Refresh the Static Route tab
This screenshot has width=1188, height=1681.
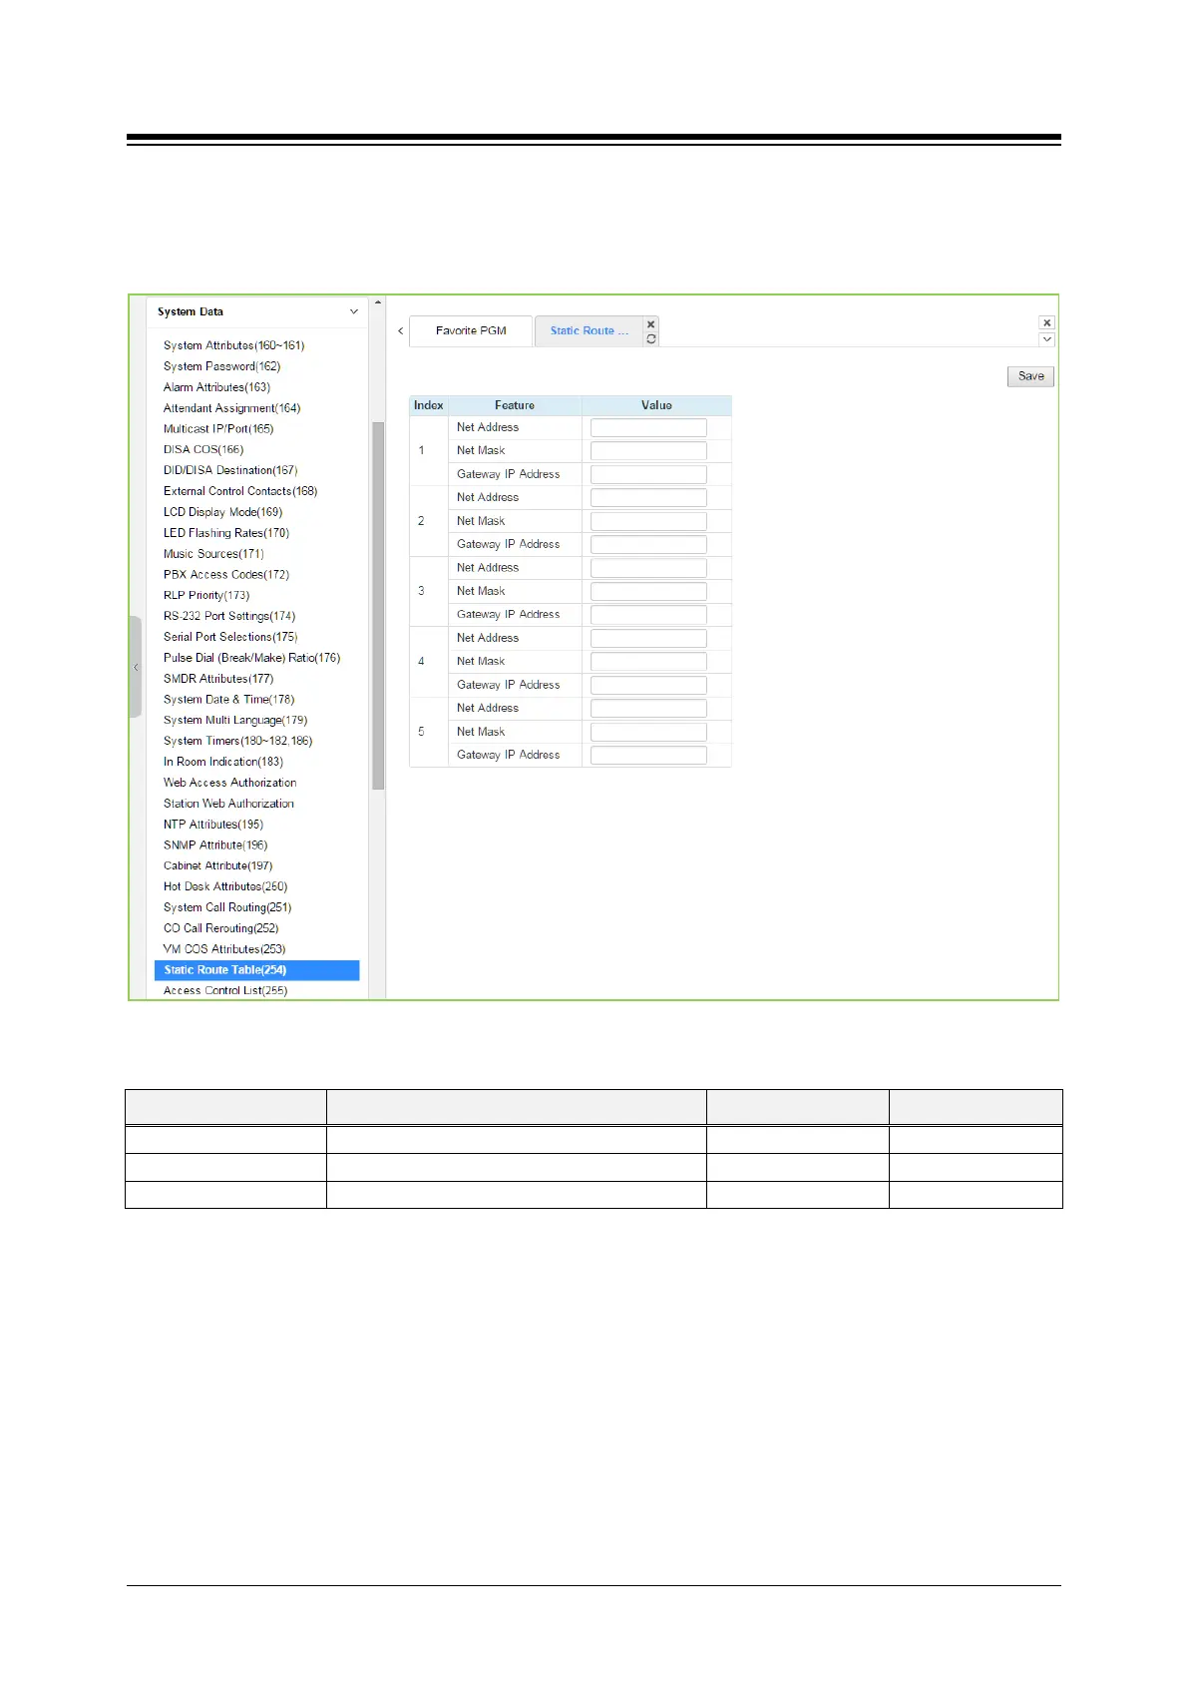[651, 339]
